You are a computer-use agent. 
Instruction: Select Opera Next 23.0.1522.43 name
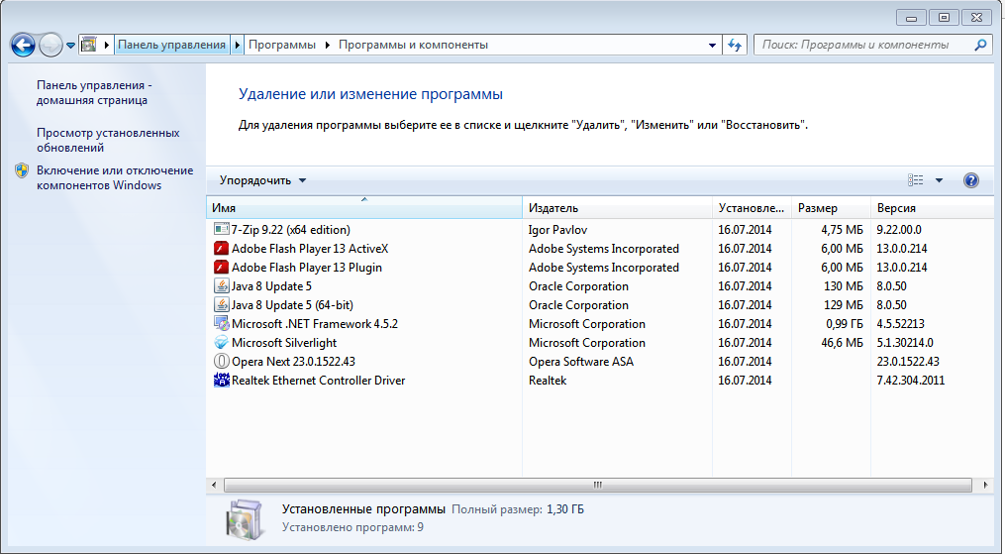293,361
